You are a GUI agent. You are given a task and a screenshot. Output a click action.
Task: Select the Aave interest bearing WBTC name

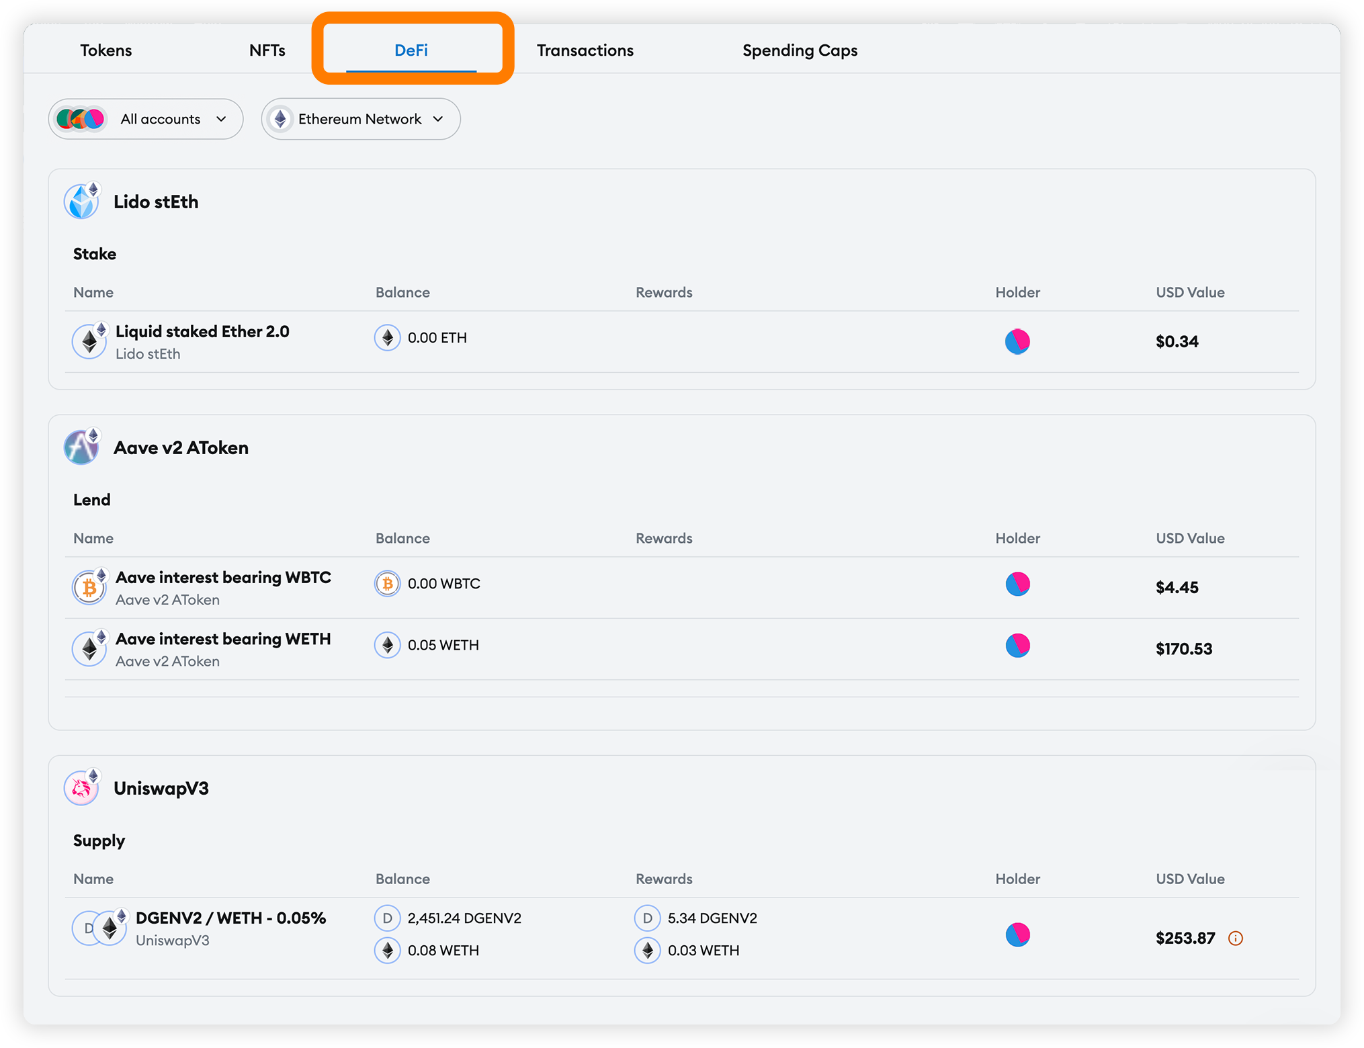[223, 577]
